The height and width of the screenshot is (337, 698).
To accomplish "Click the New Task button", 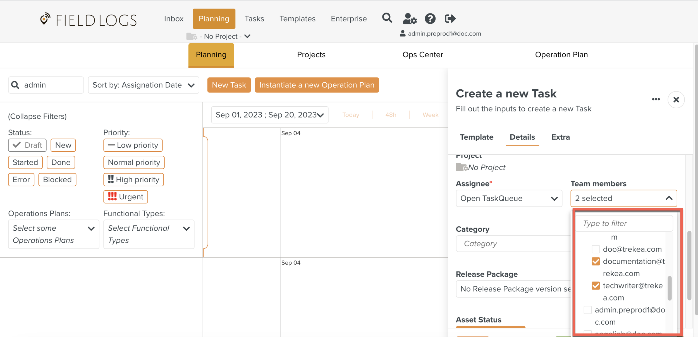I will pyautogui.click(x=229, y=85).
